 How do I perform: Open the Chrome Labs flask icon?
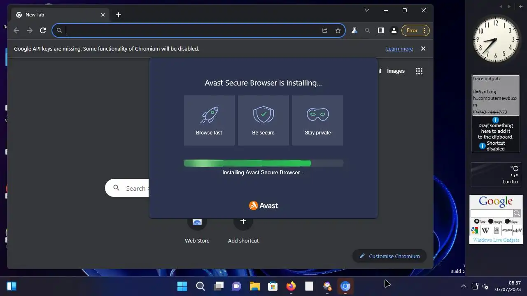click(354, 30)
